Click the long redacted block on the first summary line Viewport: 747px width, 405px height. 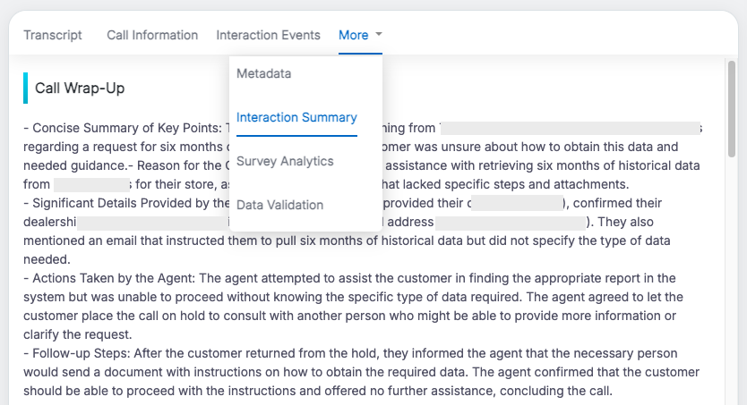(571, 129)
